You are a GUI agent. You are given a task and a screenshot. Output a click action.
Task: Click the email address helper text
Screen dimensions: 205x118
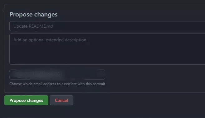(x=57, y=84)
